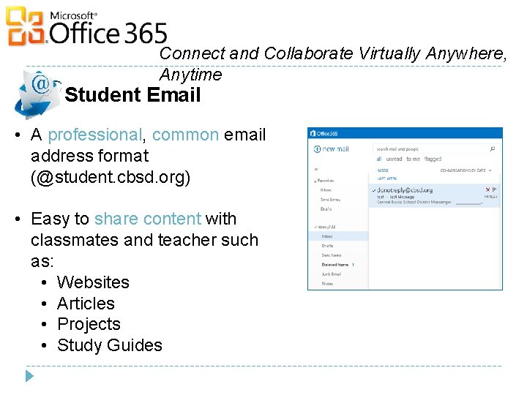Open Inbox under Favorites

[x=326, y=190]
